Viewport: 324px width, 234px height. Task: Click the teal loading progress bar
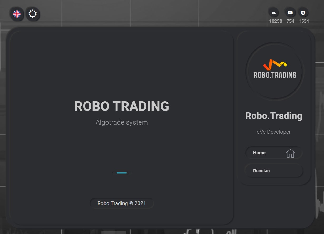click(122, 173)
